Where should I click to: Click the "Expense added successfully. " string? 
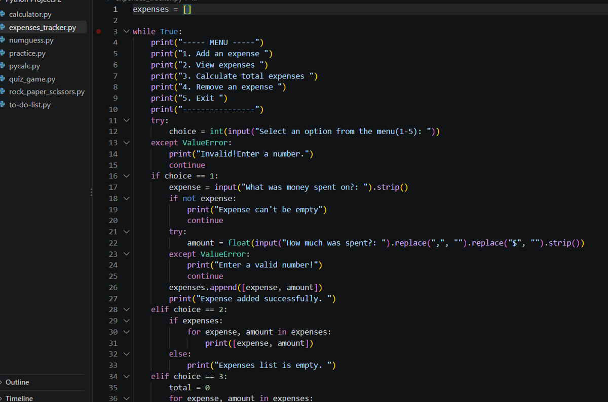tap(263, 298)
